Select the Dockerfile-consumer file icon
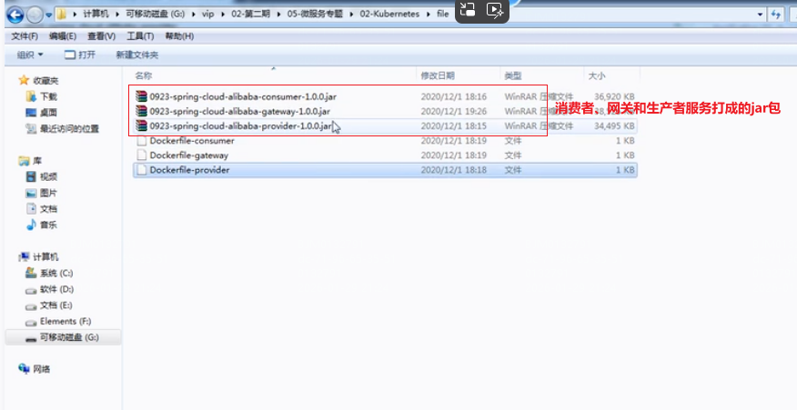Image resolution: width=797 pixels, height=410 pixels. (x=142, y=141)
